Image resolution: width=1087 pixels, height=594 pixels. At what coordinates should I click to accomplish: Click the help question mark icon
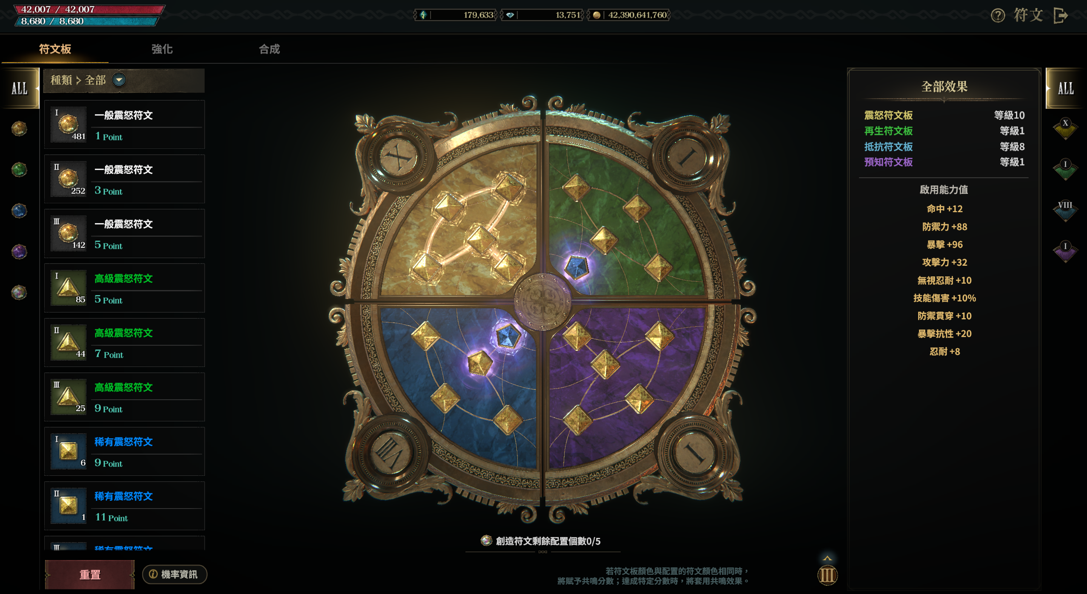[997, 16]
